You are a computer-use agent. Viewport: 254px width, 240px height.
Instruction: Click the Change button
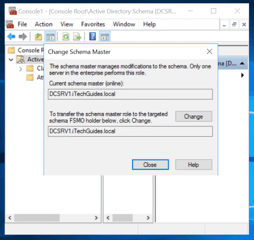(193, 117)
